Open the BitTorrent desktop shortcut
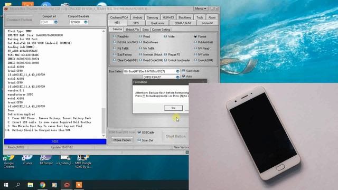Image resolution: width=338 pixels, height=190 pixels. (x=46, y=160)
